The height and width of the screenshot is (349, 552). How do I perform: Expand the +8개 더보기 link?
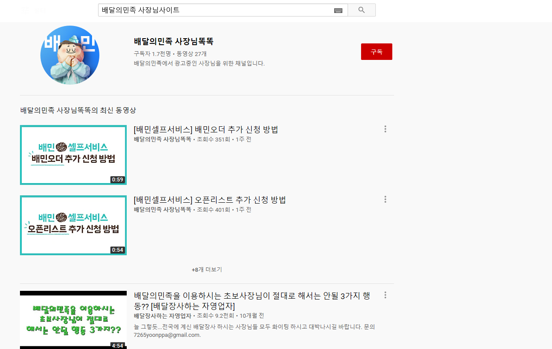click(207, 270)
